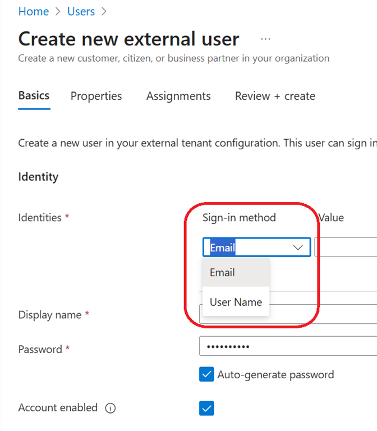Click the Create new external user heading
The image size is (377, 431).
128,39
